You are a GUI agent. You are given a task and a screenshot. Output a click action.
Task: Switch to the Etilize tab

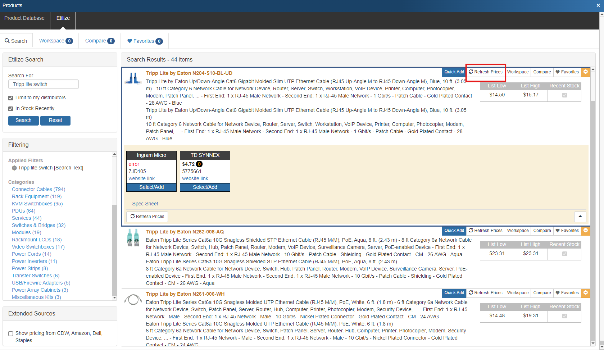pyautogui.click(x=63, y=18)
